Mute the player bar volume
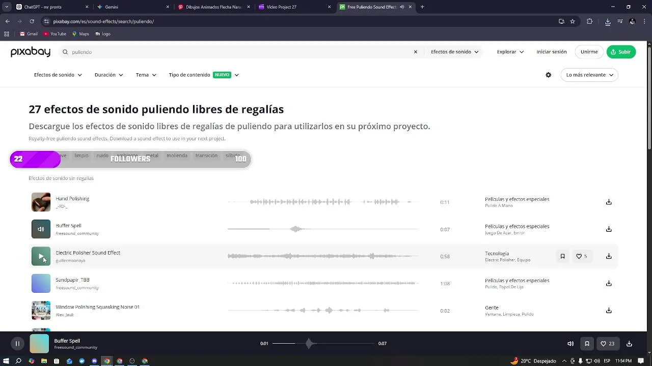 (570, 344)
